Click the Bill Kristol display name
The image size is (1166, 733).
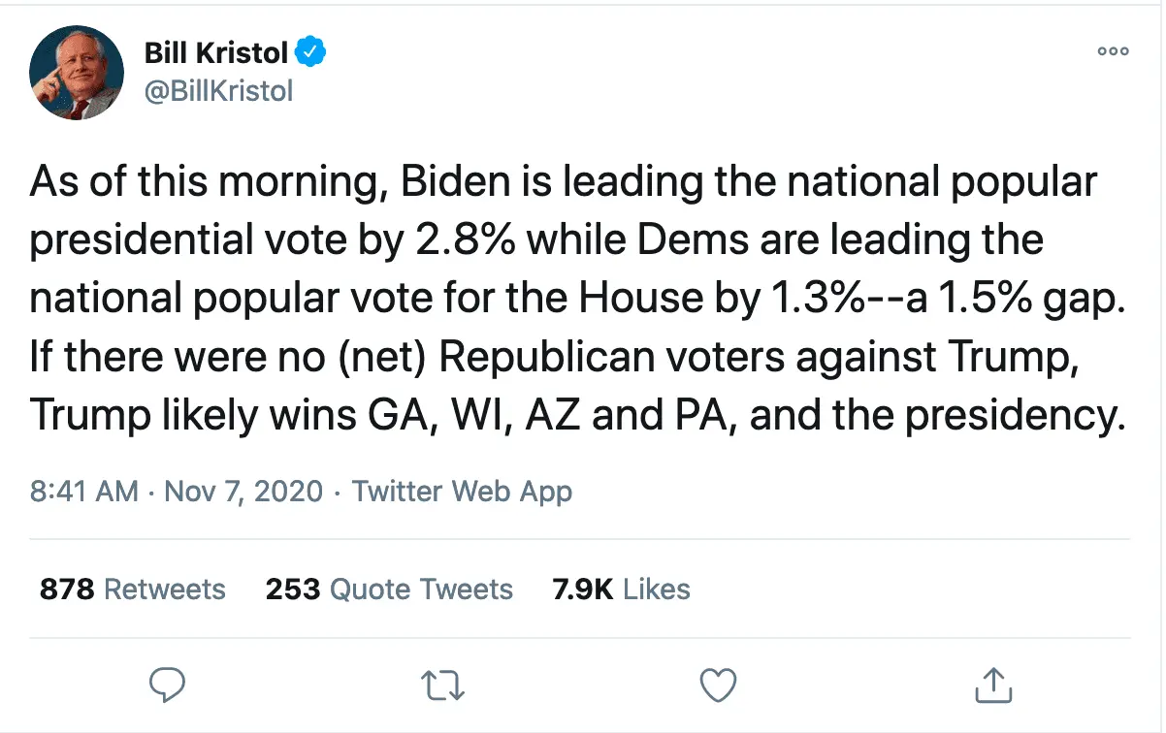(216, 52)
